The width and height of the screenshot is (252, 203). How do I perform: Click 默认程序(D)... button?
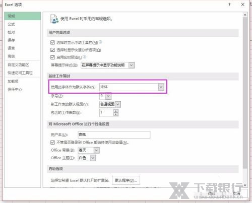tap(126, 180)
